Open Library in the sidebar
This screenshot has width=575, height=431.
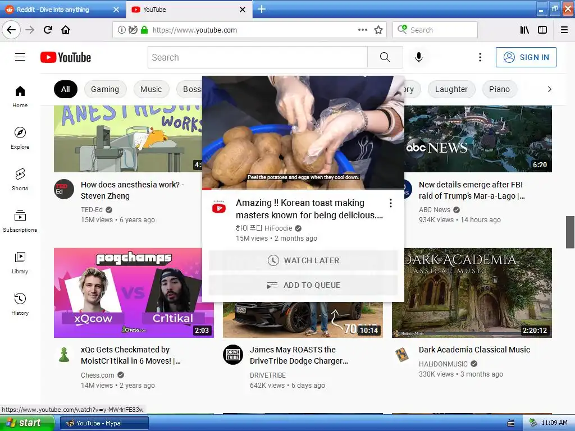point(20,263)
